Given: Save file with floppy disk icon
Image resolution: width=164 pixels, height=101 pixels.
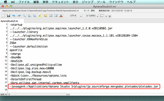Looking at the screenshot, I should click(8, 16).
